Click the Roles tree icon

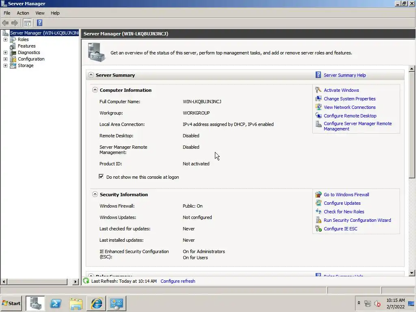(13, 39)
